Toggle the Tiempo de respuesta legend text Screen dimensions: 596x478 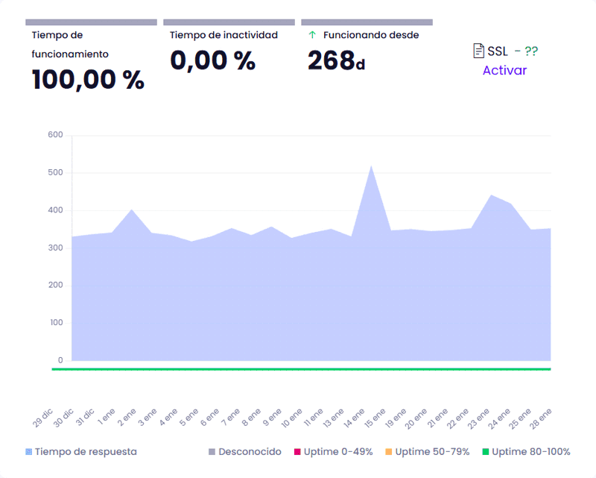pyautogui.click(x=86, y=452)
